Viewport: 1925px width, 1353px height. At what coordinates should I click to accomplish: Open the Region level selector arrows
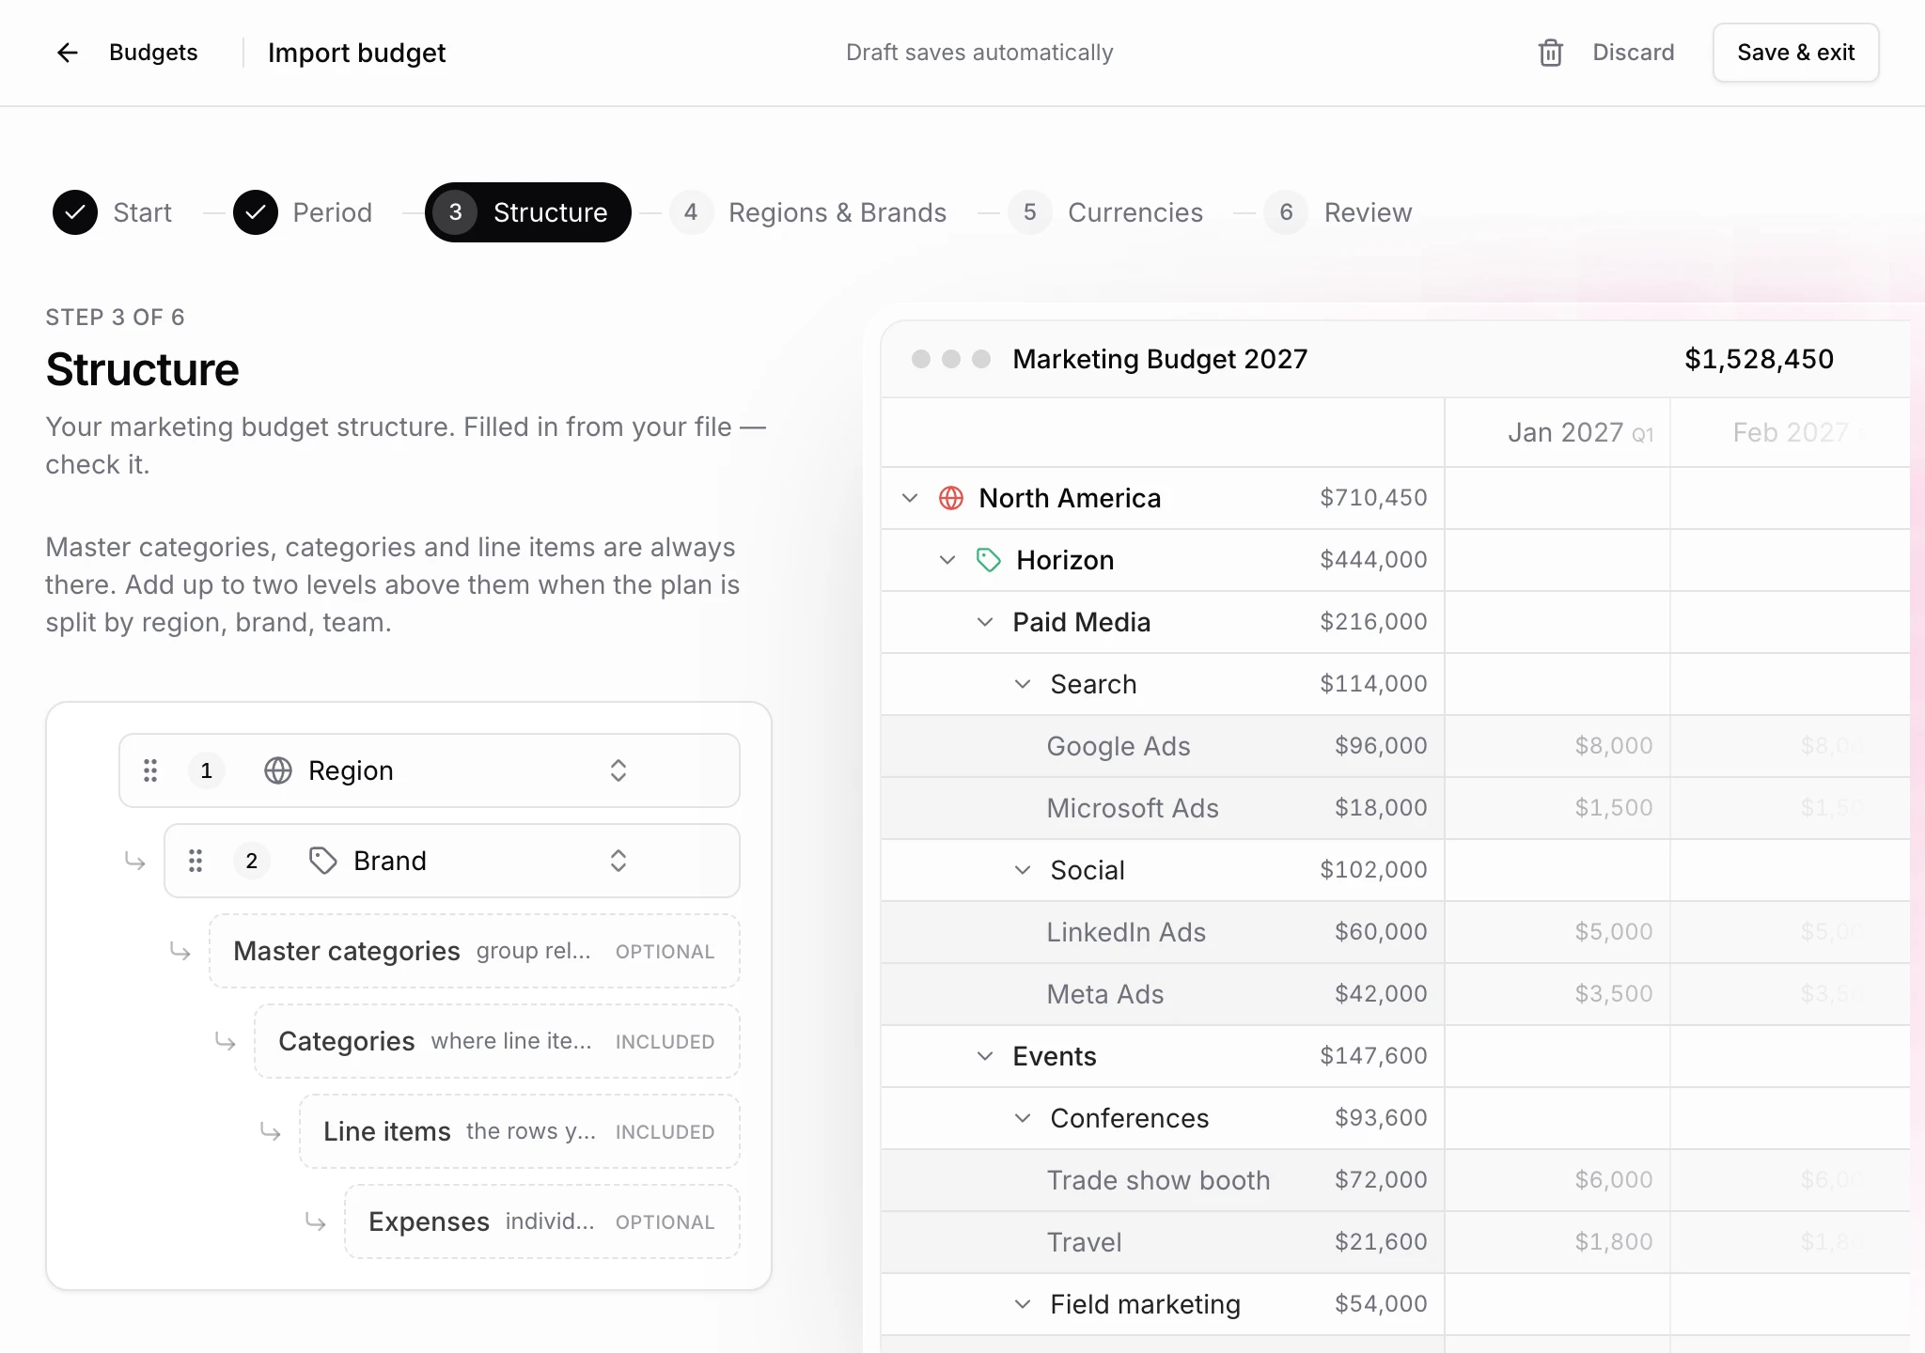click(x=618, y=770)
